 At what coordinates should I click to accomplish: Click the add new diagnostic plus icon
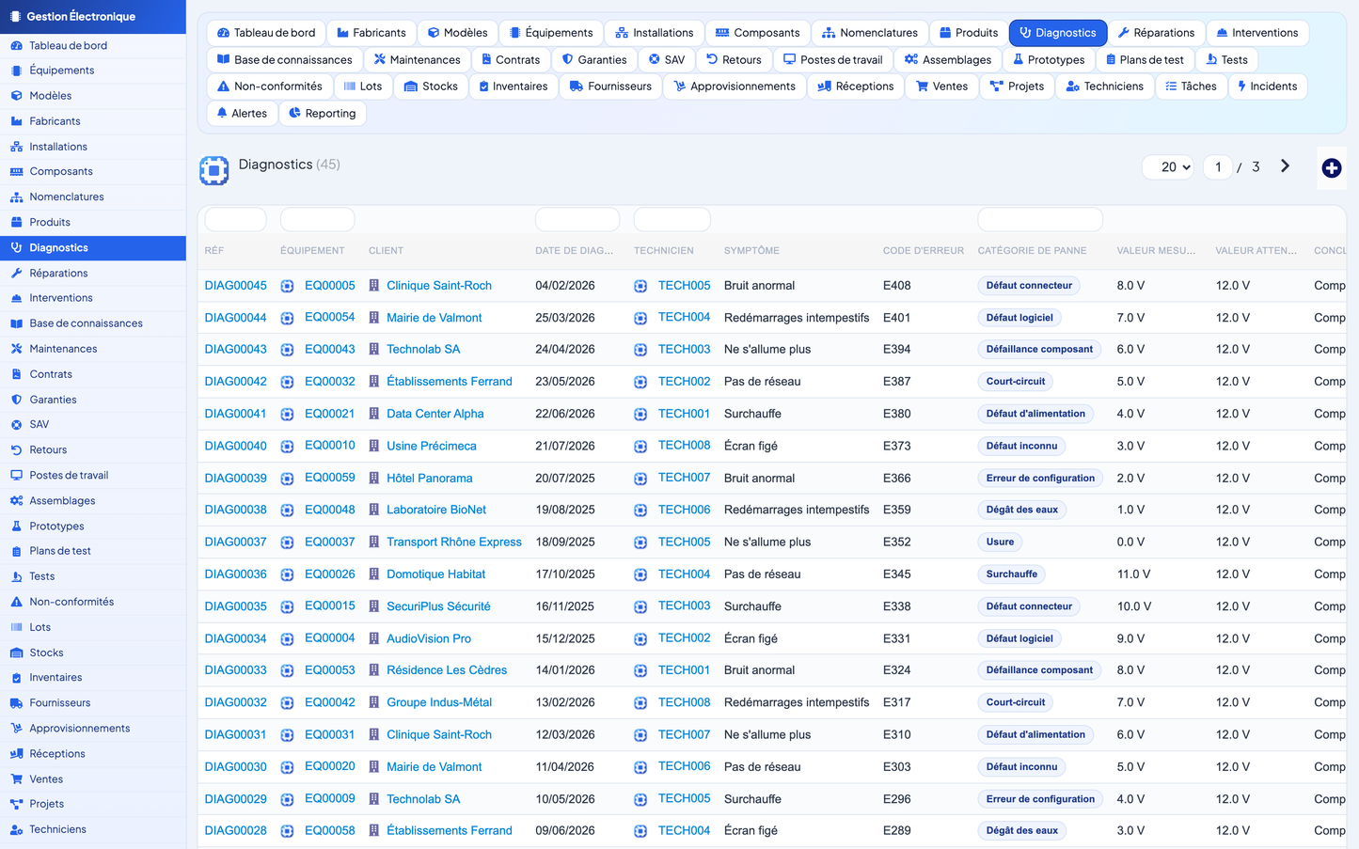[x=1331, y=168]
